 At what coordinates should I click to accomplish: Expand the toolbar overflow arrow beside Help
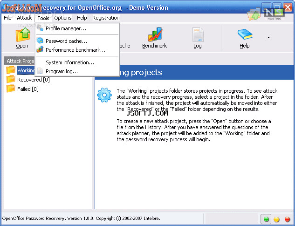click(x=268, y=37)
